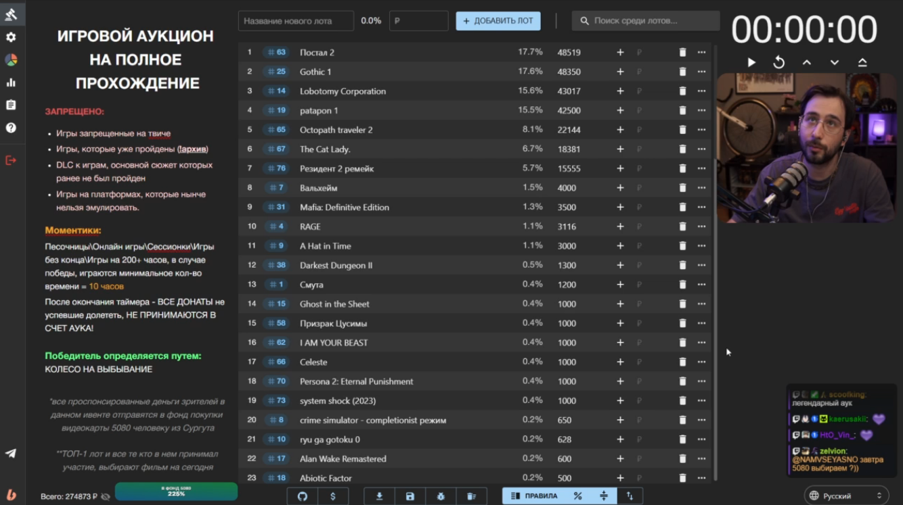The image size is (903, 505).
Task: Open the wheel pie-chart icon in sidebar
Action: tap(11, 60)
